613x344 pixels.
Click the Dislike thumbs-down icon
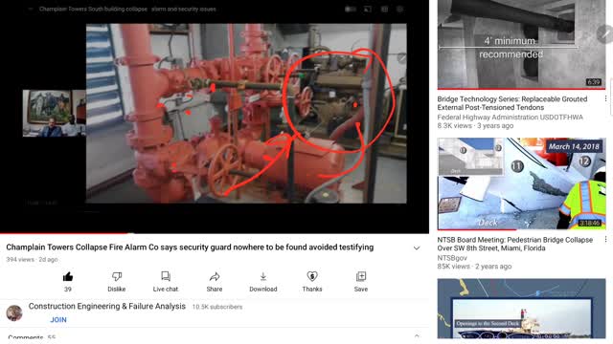117,276
